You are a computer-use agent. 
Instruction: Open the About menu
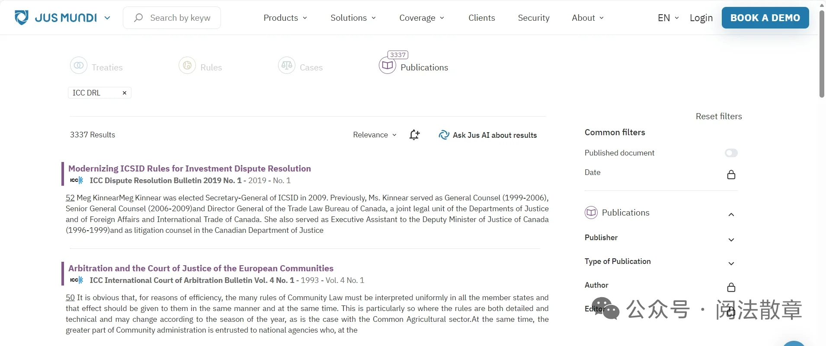588,18
